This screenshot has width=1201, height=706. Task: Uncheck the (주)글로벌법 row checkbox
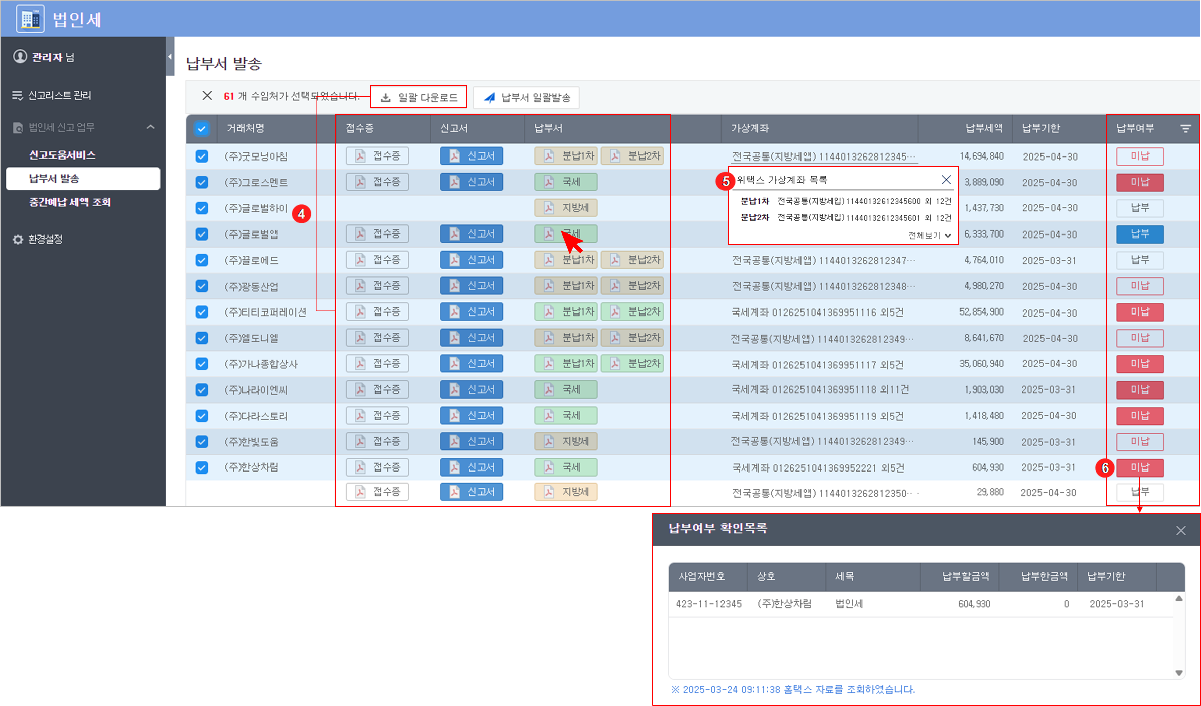coord(202,234)
